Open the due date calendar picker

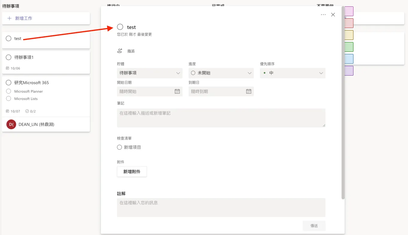(x=249, y=91)
